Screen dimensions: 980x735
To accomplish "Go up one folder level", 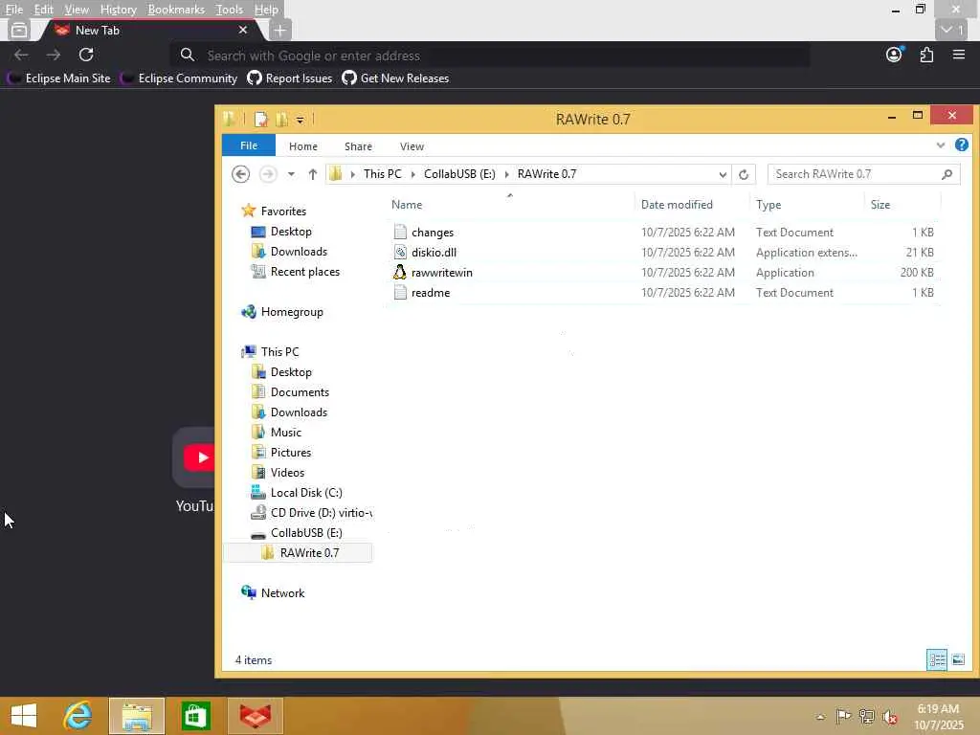I will pyautogui.click(x=313, y=174).
